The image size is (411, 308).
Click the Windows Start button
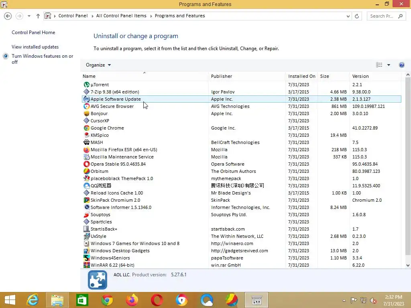pyautogui.click(x=10, y=300)
